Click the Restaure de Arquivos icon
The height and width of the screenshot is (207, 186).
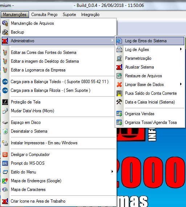point(119,76)
